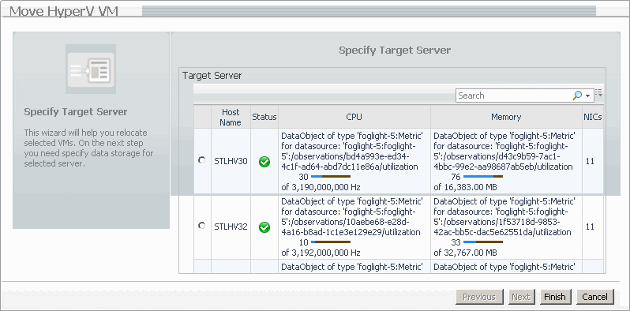Sort by the NICs column header
Screen dimensions: 630x311
pyautogui.click(x=593, y=118)
